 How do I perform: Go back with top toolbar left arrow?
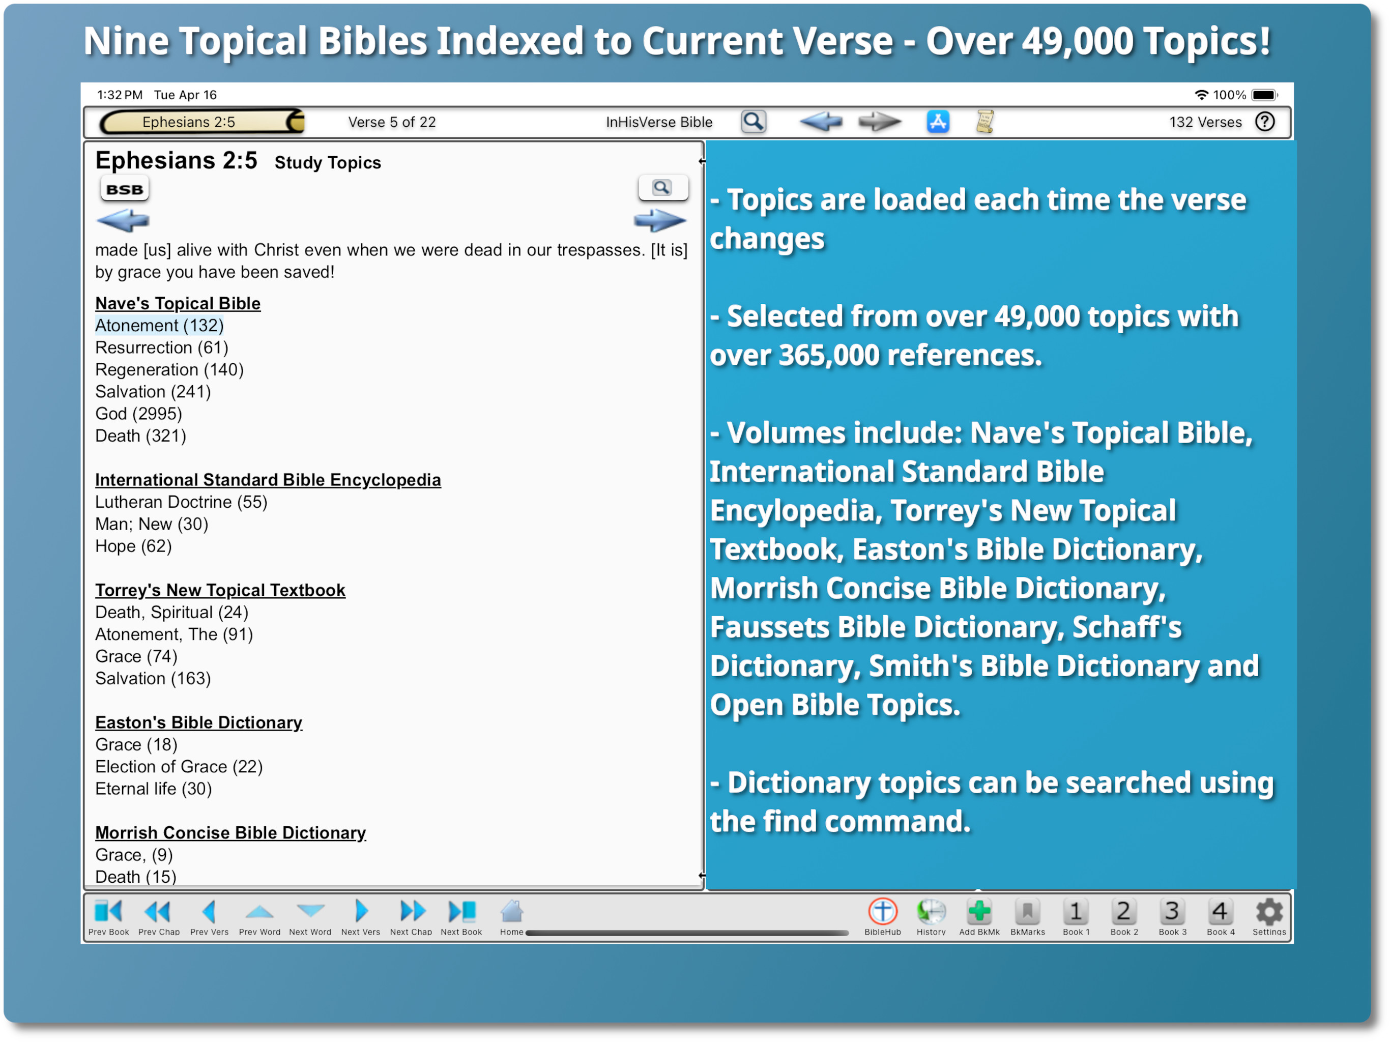coord(821,121)
